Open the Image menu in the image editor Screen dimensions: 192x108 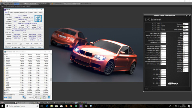(x=11, y=103)
